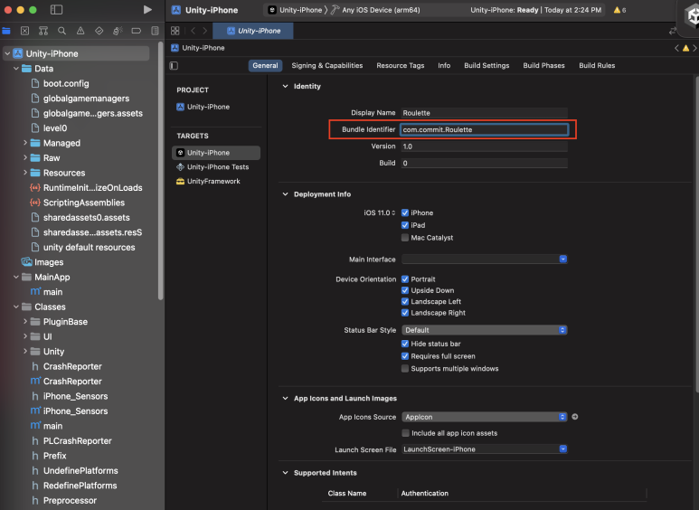Open the Breakpoint navigator icon

pos(137,31)
